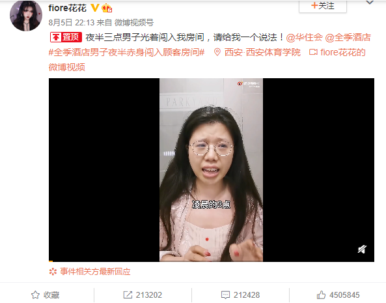Follow the user with +关注 button
Image resolution: width=386 pixels, height=303 pixels.
(x=323, y=6)
